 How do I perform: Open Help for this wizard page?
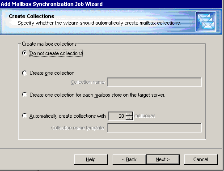tap(91, 159)
